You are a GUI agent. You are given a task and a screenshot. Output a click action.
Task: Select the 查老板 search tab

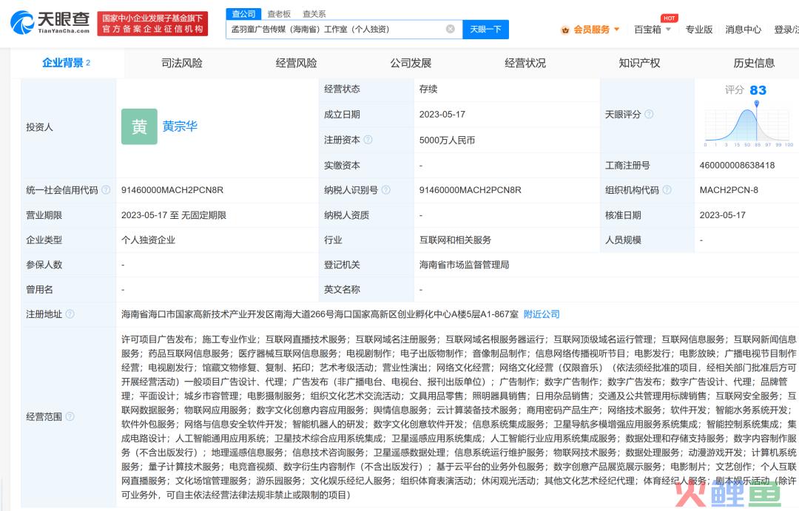tap(279, 14)
